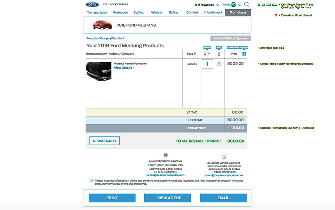This screenshot has height=210, width=335.
Task: Expand the Shopping Cart dropdown chevron
Action: point(217,5)
